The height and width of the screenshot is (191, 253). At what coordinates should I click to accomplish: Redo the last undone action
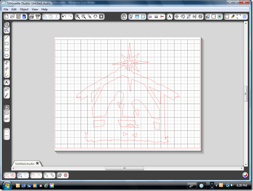pos(70,16)
